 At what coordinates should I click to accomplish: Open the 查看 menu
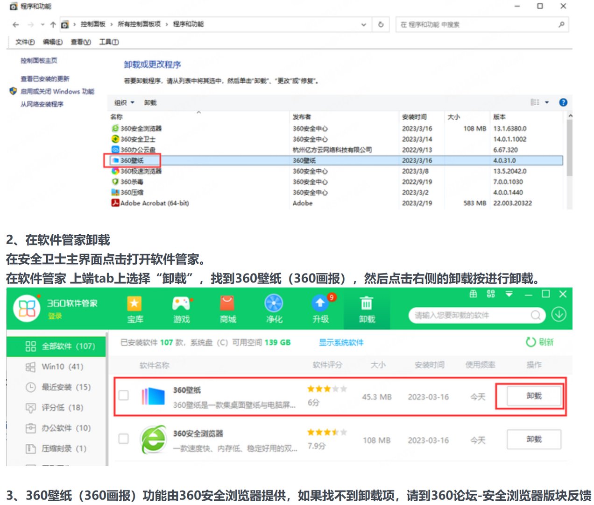click(79, 42)
